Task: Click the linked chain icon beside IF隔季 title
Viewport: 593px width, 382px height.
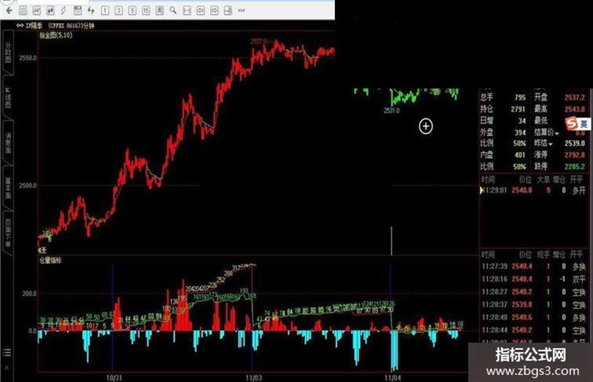Action: click(x=19, y=25)
